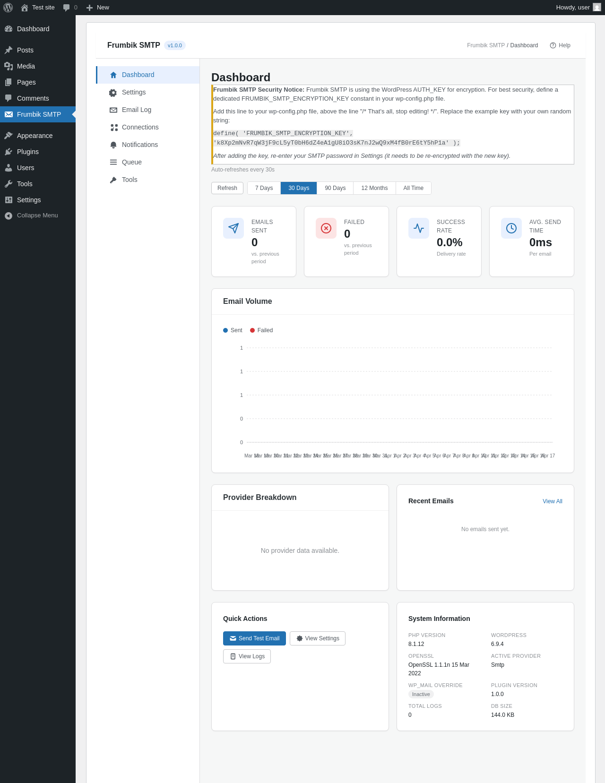
Task: Click the Users icon in sidebar
Action: pos(9,168)
